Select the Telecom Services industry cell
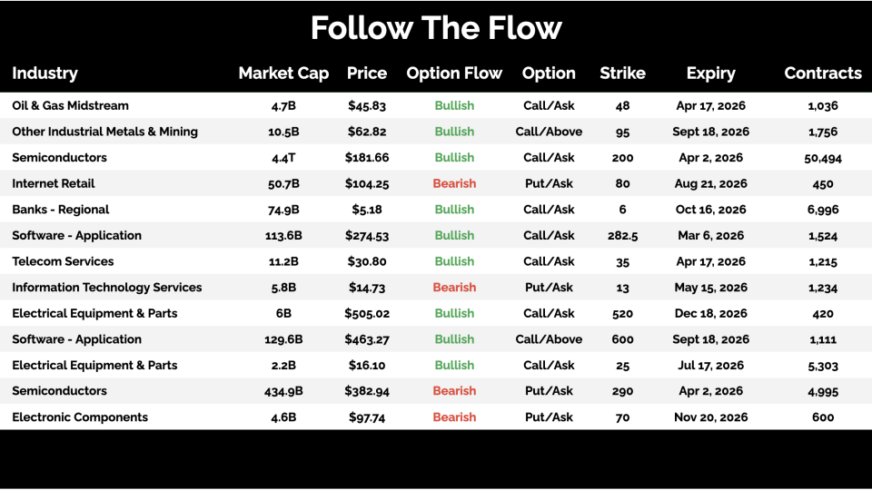This screenshot has width=872, height=490. (63, 261)
